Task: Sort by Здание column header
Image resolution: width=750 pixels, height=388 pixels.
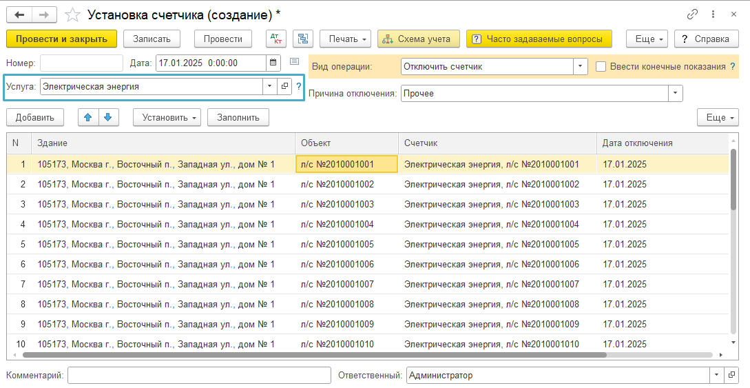Action: pos(163,143)
